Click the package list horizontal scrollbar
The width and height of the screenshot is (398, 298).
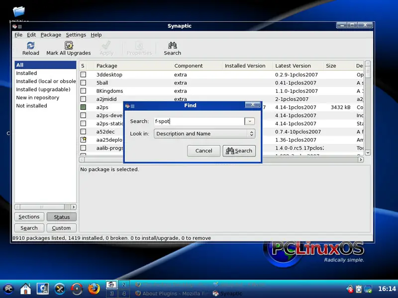(221, 159)
